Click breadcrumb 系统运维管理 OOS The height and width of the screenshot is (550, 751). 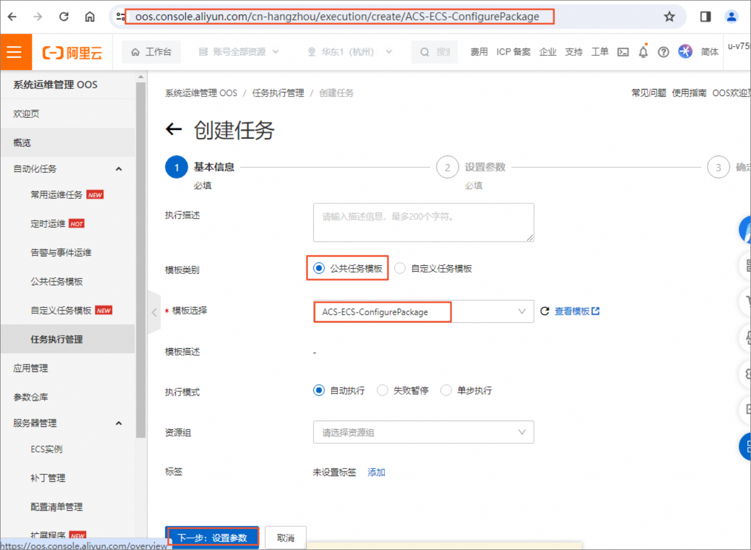coord(201,92)
